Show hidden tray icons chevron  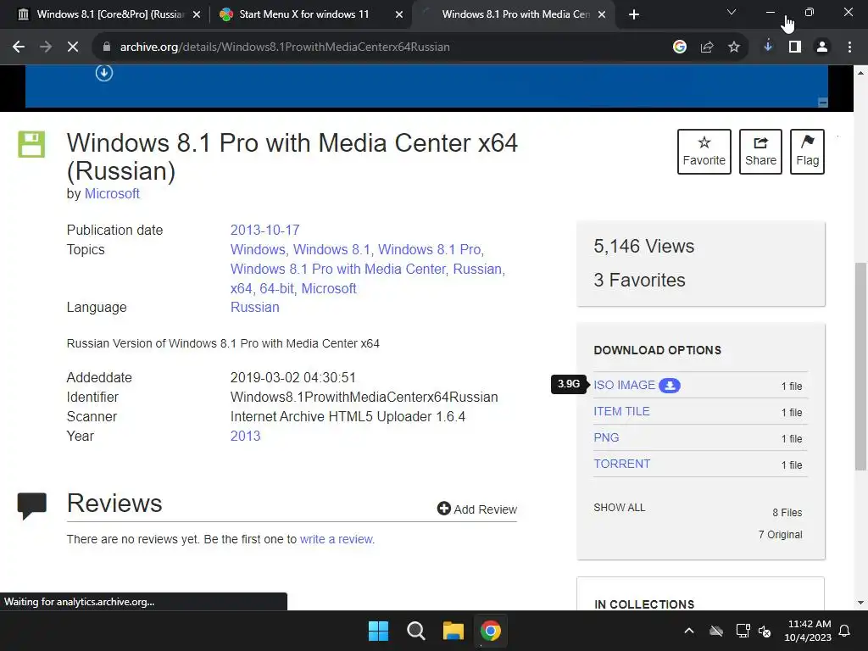(x=689, y=631)
